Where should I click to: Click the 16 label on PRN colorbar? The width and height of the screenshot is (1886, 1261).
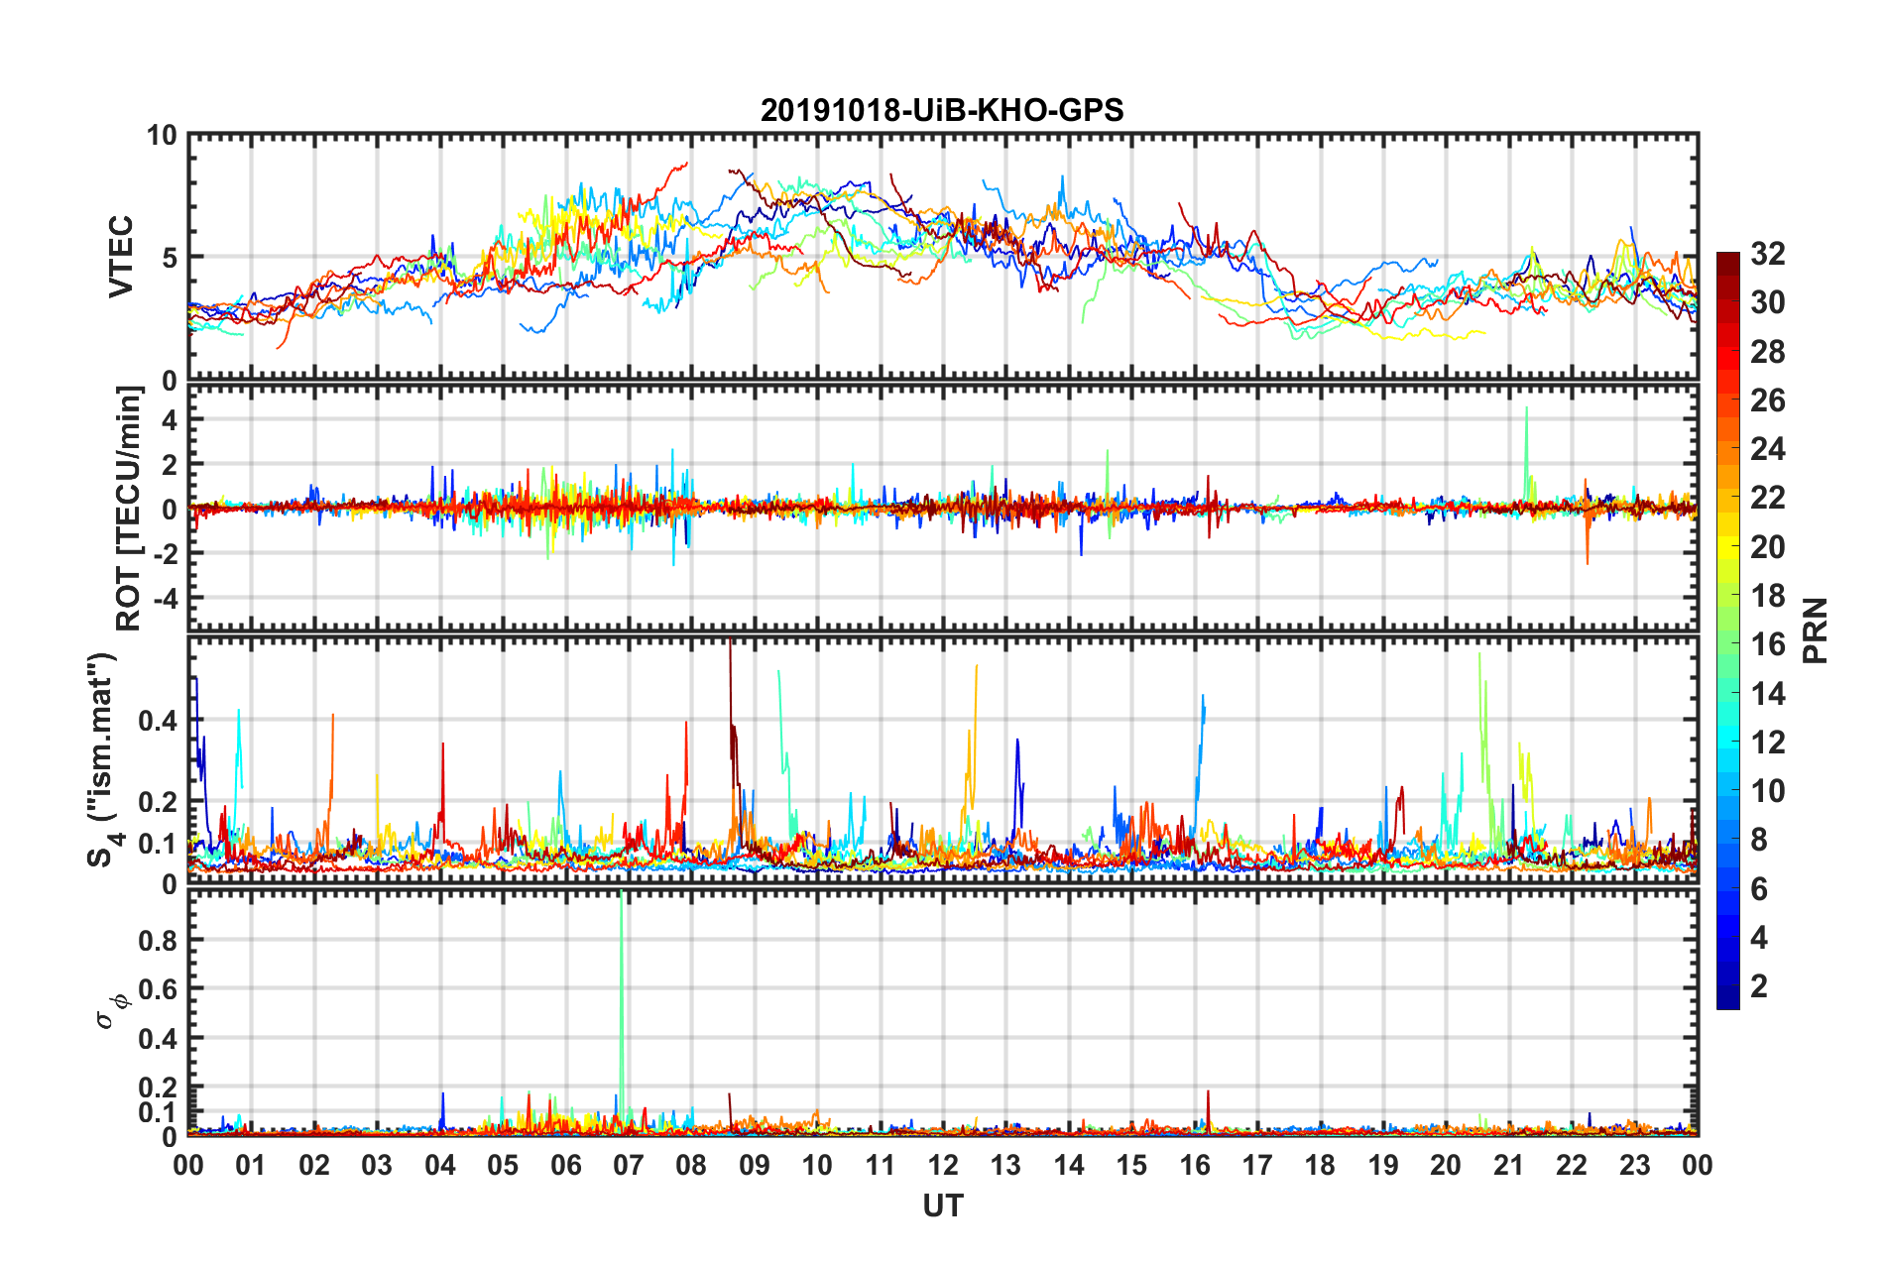1768,644
